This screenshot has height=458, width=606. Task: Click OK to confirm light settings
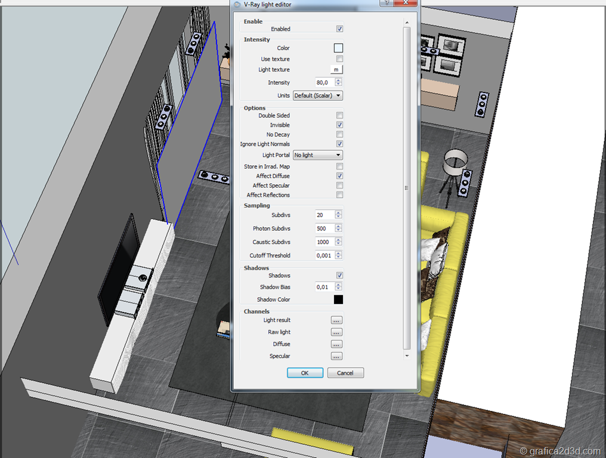click(x=305, y=373)
